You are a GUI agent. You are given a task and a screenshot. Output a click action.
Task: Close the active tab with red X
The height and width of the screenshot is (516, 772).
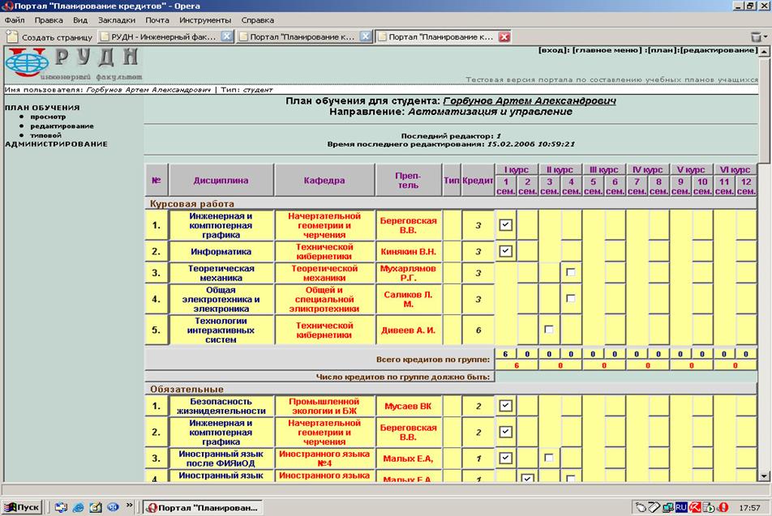[x=504, y=36]
